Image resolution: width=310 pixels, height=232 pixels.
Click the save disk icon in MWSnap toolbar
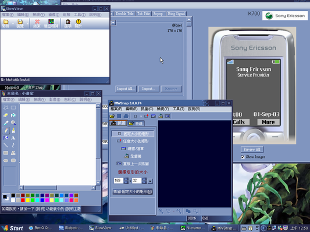coord(119,116)
